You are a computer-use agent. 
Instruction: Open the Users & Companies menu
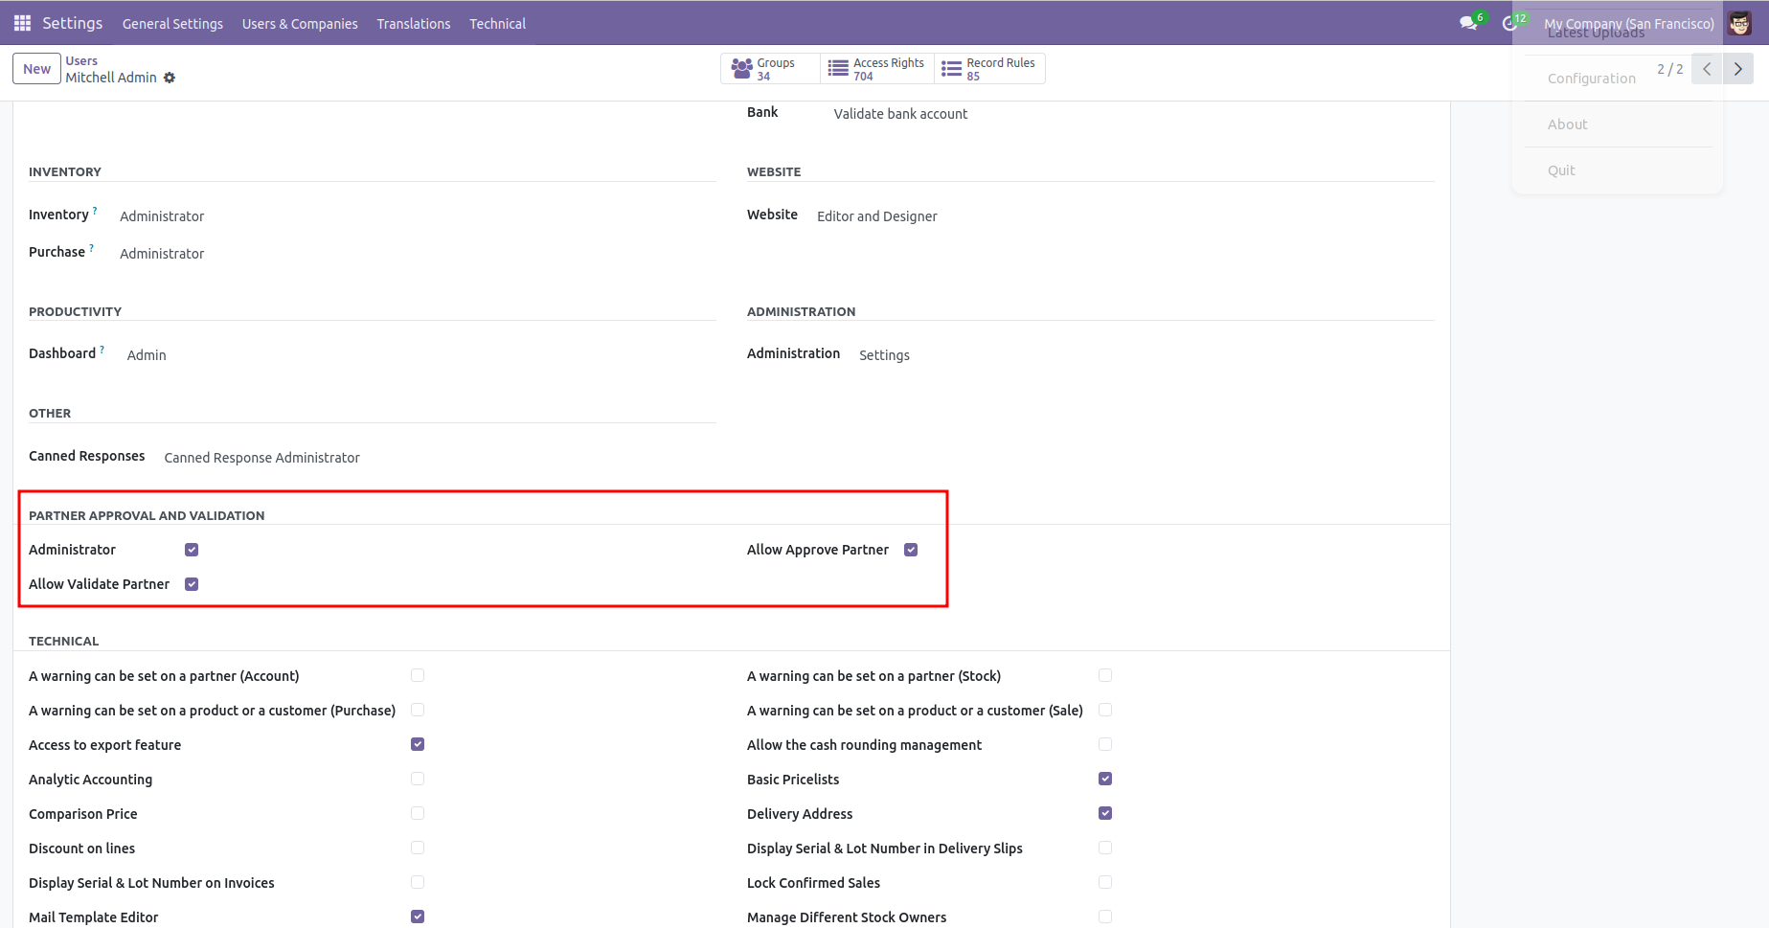(300, 24)
